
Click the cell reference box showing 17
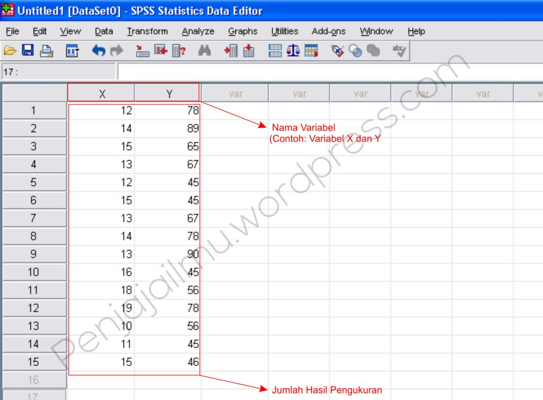click(x=58, y=72)
